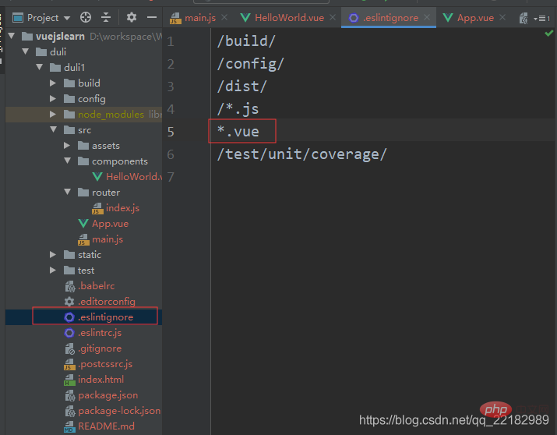This screenshot has width=557, height=435.
Task: Expand the node_modules folder
Action: [x=53, y=114]
